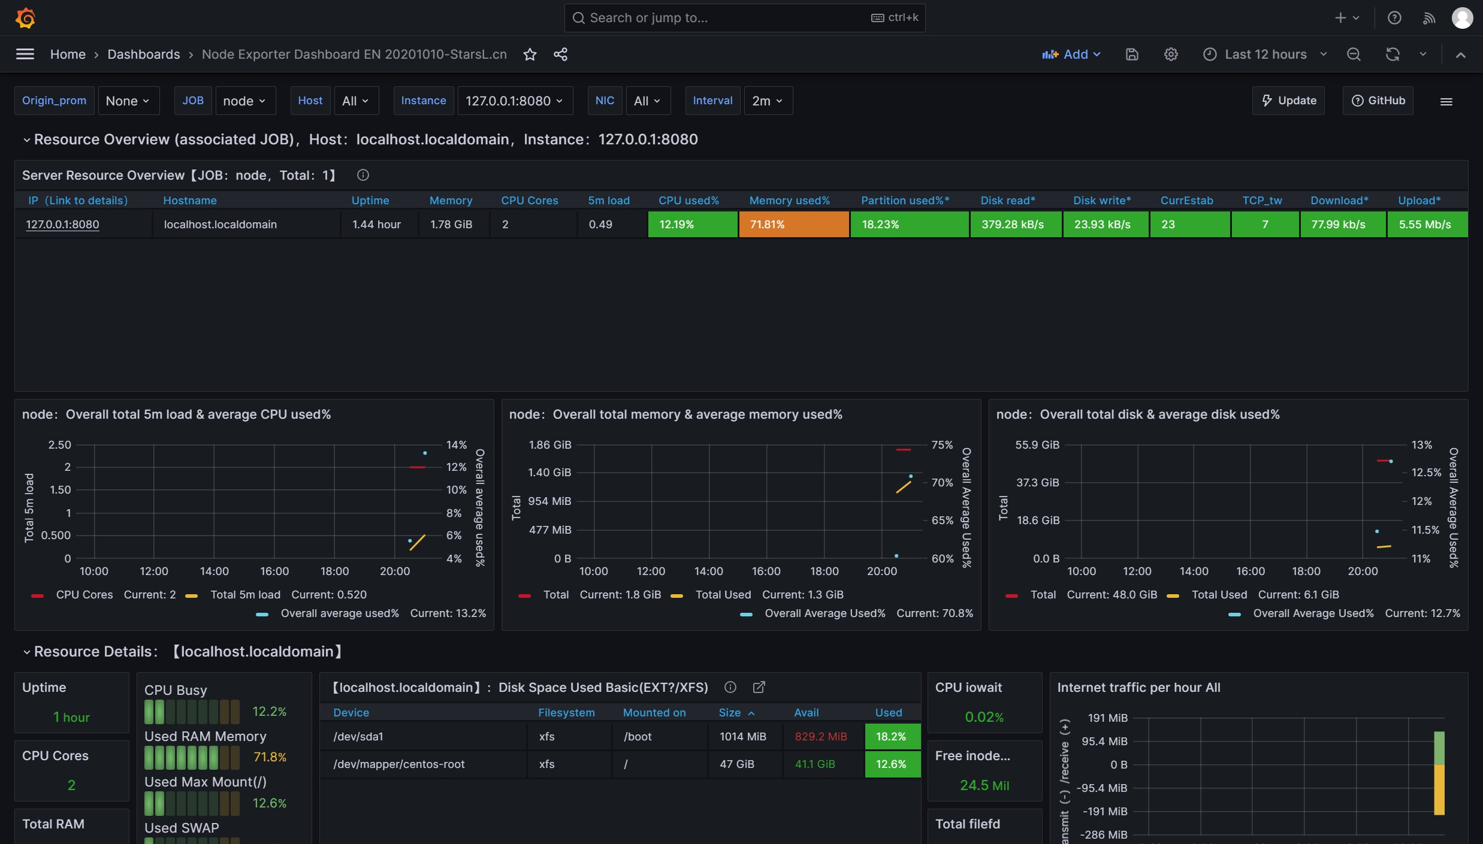
Task: Click the GitHub button
Action: [1378, 101]
